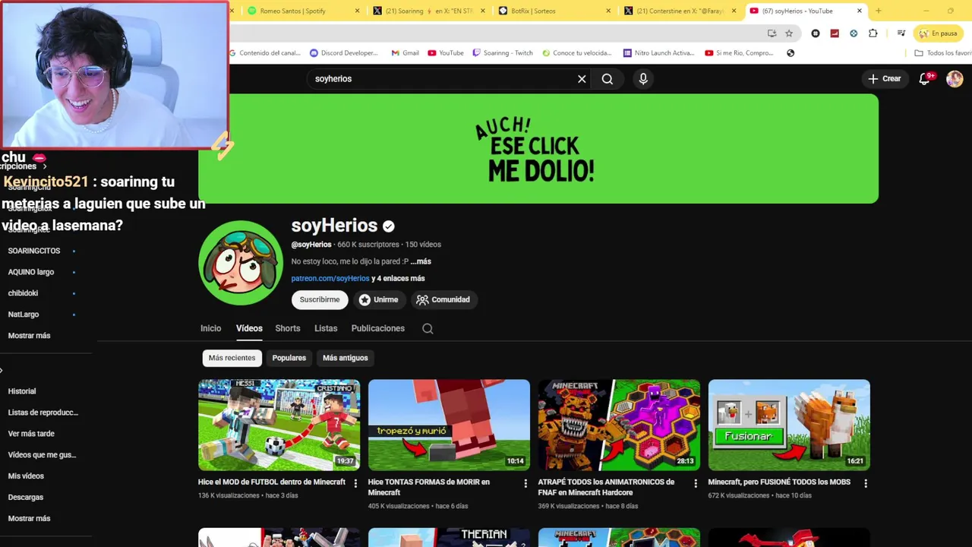This screenshot has height=547, width=972.
Task: Select the Populares filter chip
Action: coord(289,358)
